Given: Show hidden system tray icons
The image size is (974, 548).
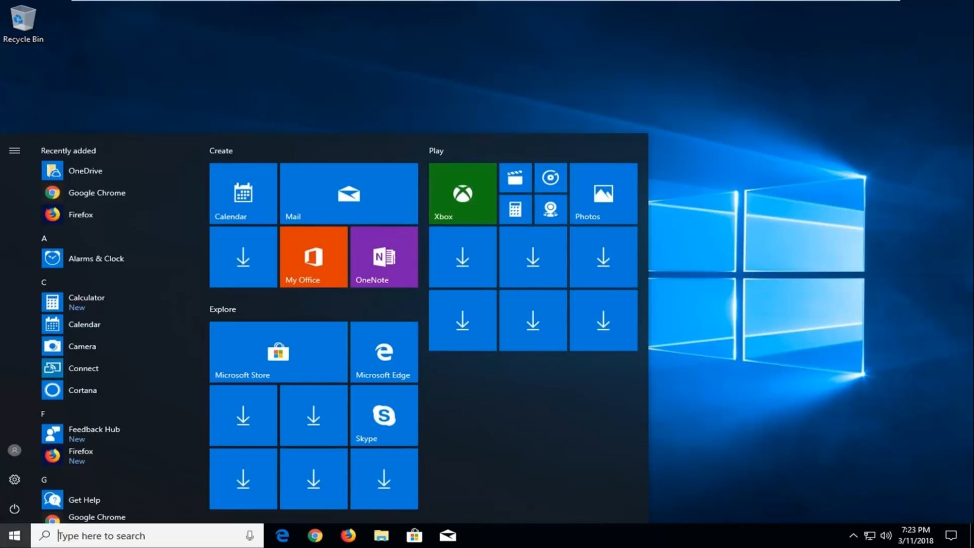Looking at the screenshot, I should pos(853,535).
